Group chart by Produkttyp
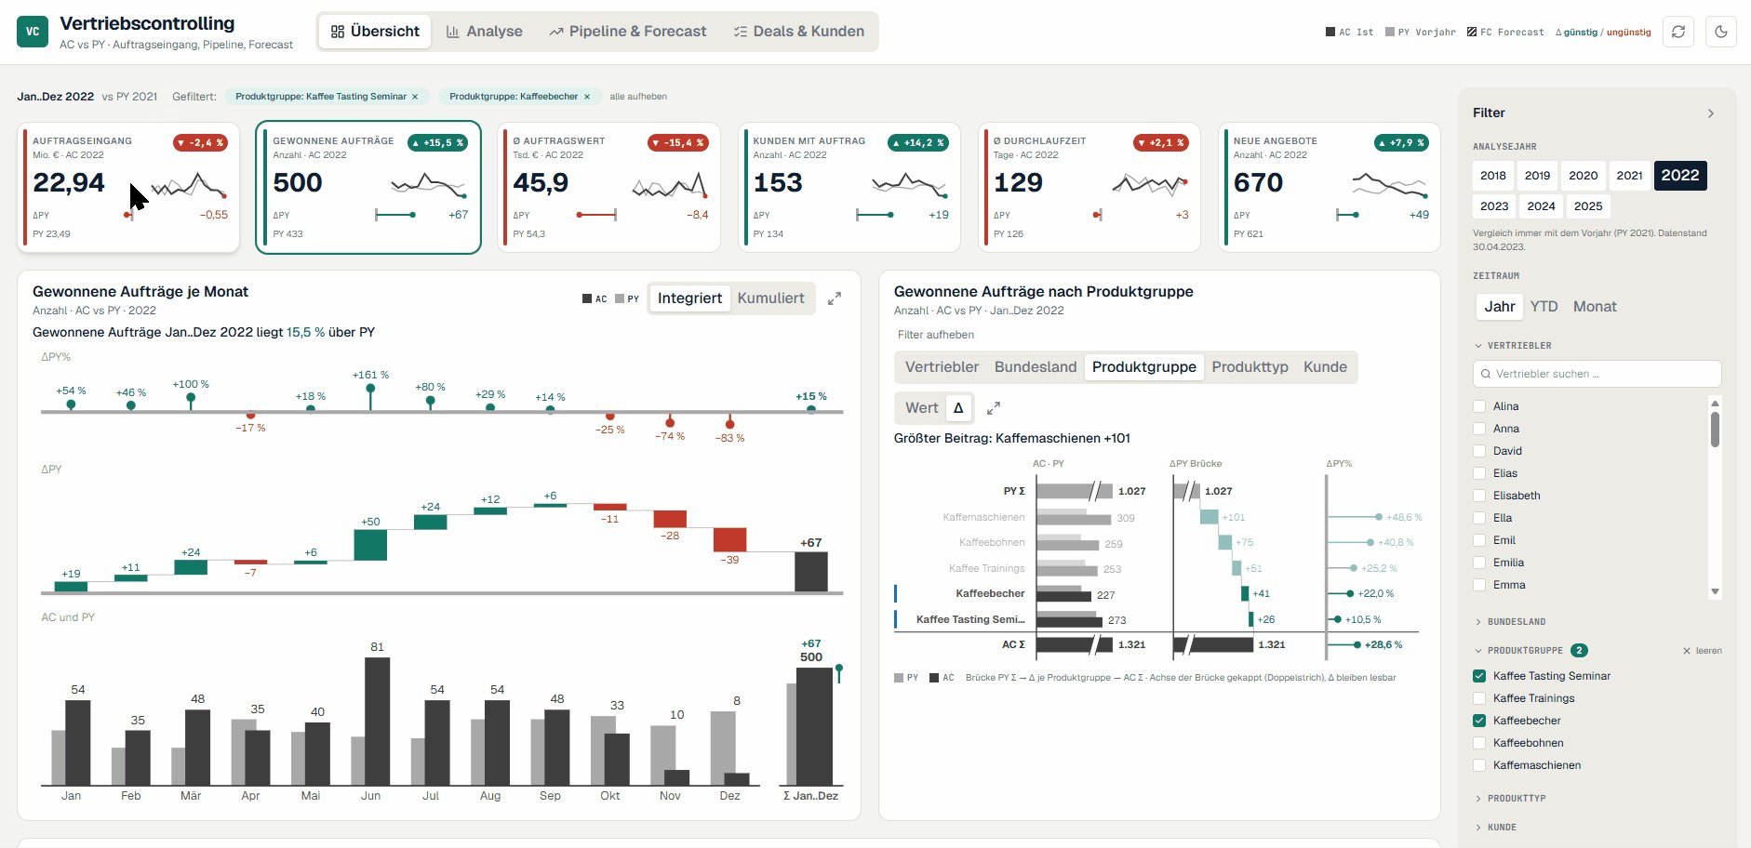1751x848 pixels. point(1250,367)
